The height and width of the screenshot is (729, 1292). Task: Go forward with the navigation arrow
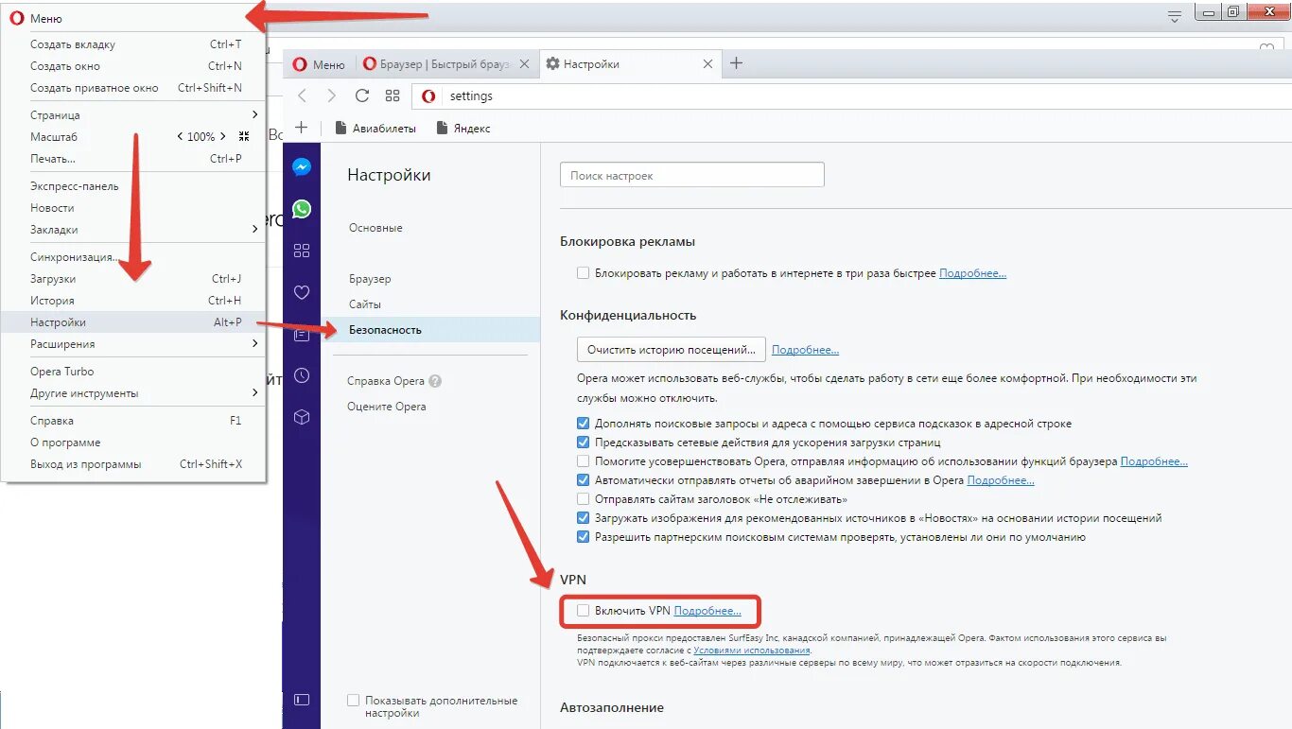pyautogui.click(x=331, y=95)
